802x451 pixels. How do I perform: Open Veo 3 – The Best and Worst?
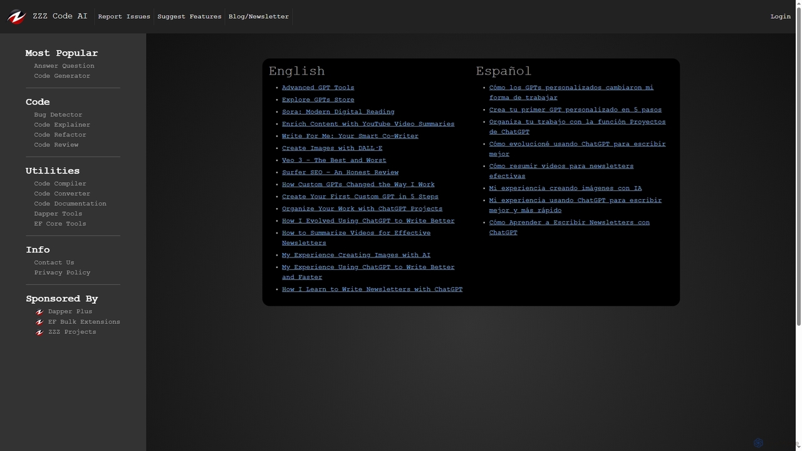334,160
